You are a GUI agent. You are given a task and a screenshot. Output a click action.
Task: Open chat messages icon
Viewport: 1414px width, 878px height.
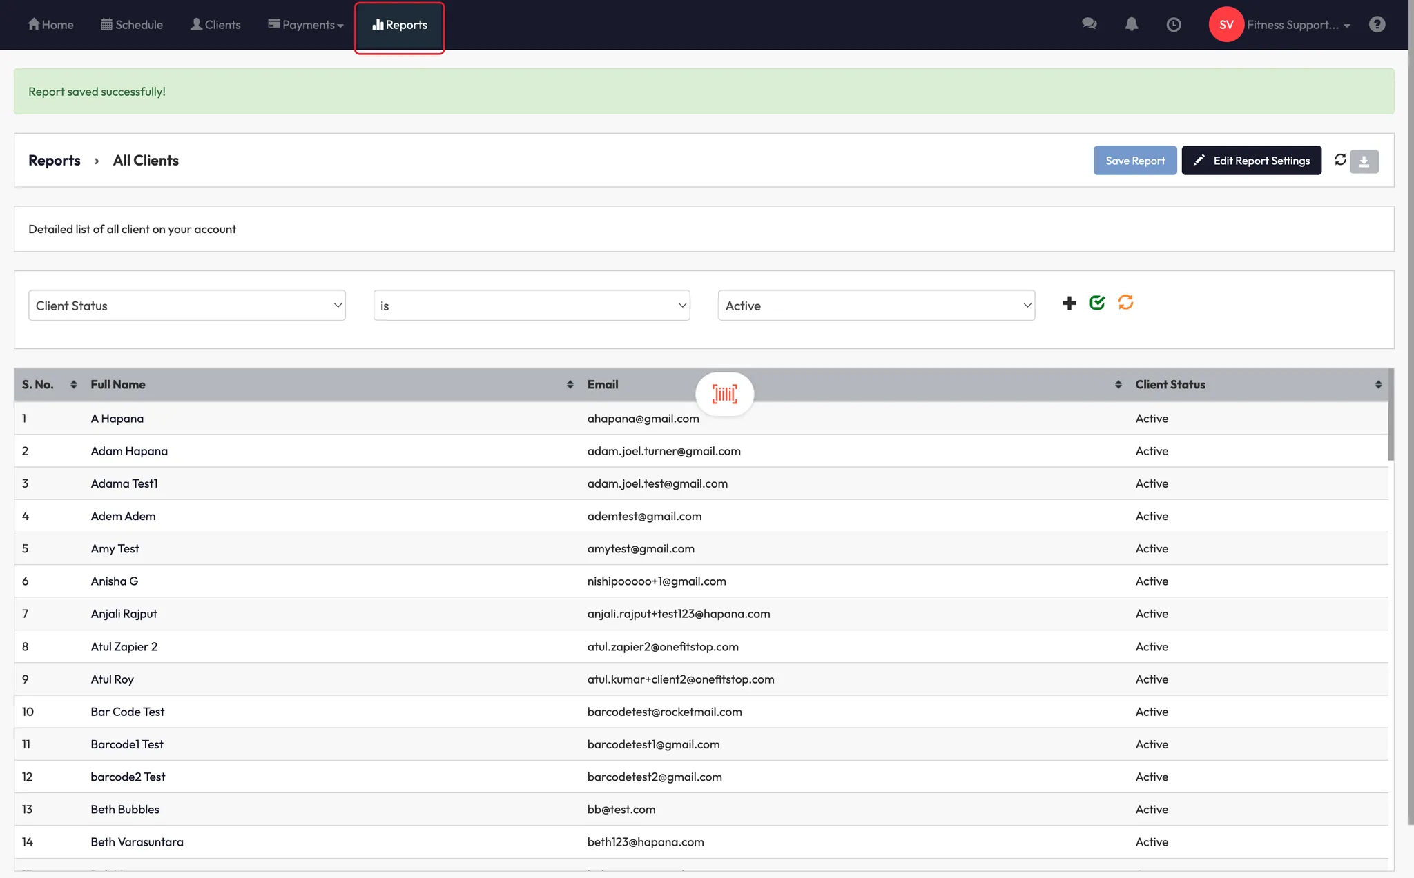pos(1089,24)
